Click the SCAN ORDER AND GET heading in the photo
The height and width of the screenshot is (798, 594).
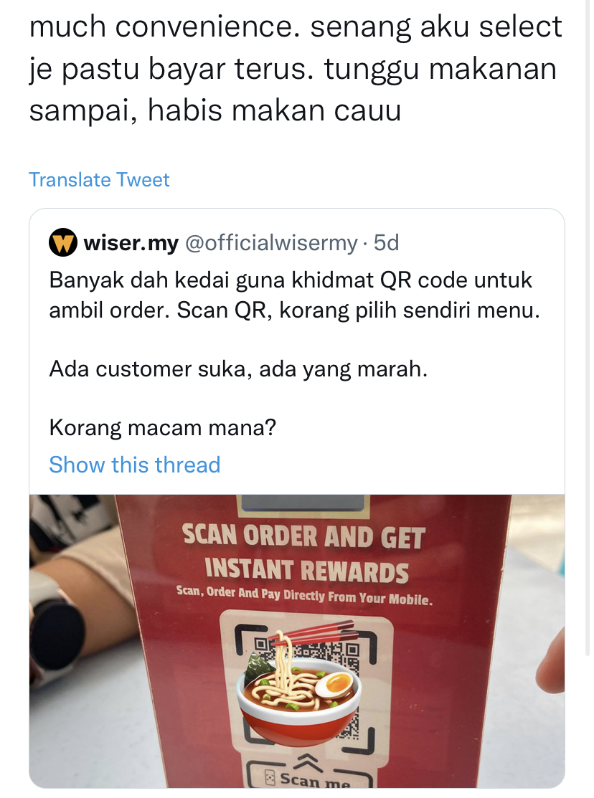tap(303, 536)
